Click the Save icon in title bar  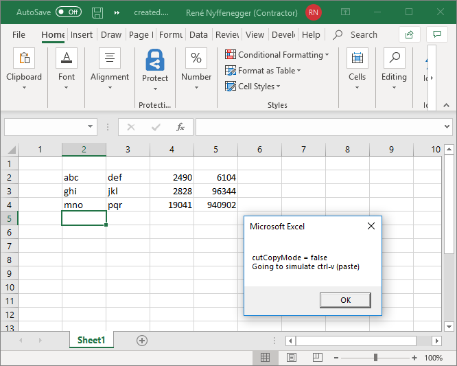pyautogui.click(x=97, y=12)
